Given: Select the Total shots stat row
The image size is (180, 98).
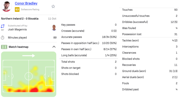Looking at the screenshot, I should tap(89, 62).
